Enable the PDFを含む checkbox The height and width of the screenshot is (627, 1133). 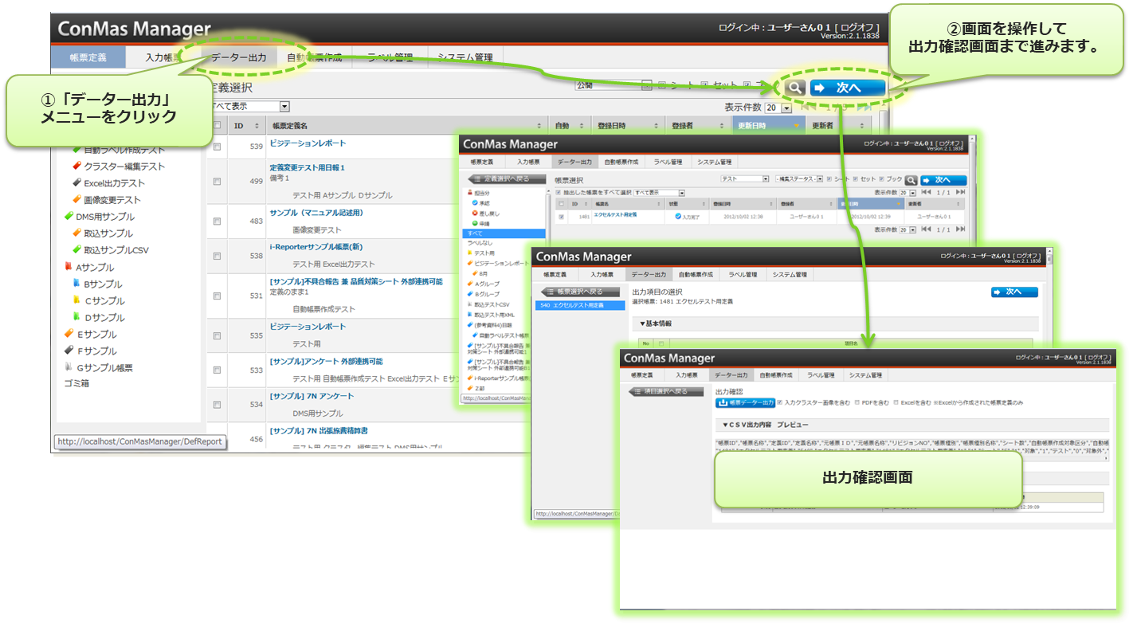857,403
